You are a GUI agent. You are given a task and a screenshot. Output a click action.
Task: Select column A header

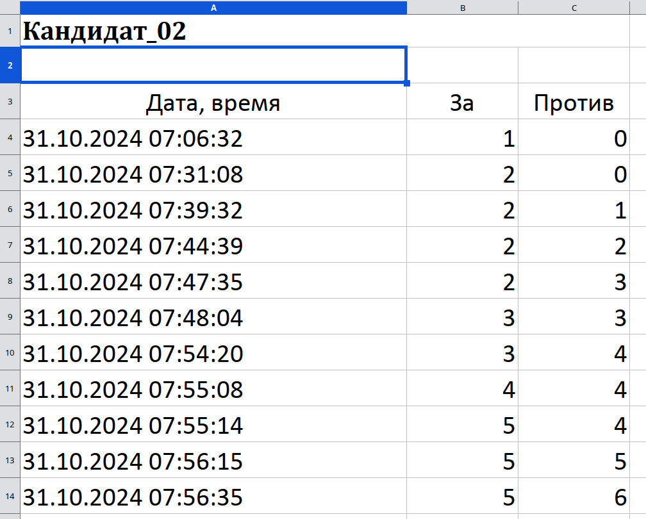point(213,8)
